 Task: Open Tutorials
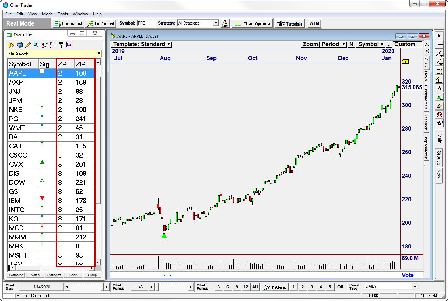[x=290, y=23]
